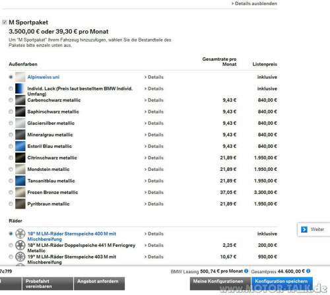
Task: Pick the Citrinschwarz metallic swatch
Action: coord(20,158)
